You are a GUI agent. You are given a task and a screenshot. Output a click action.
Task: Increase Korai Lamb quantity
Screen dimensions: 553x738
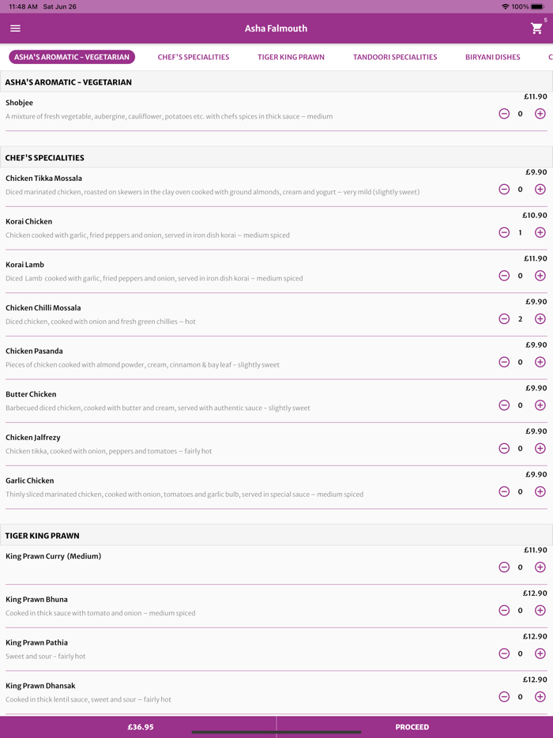pyautogui.click(x=540, y=276)
